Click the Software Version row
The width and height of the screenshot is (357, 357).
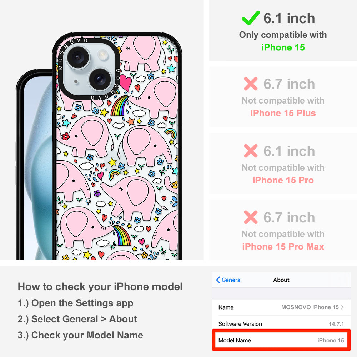[x=281, y=324]
